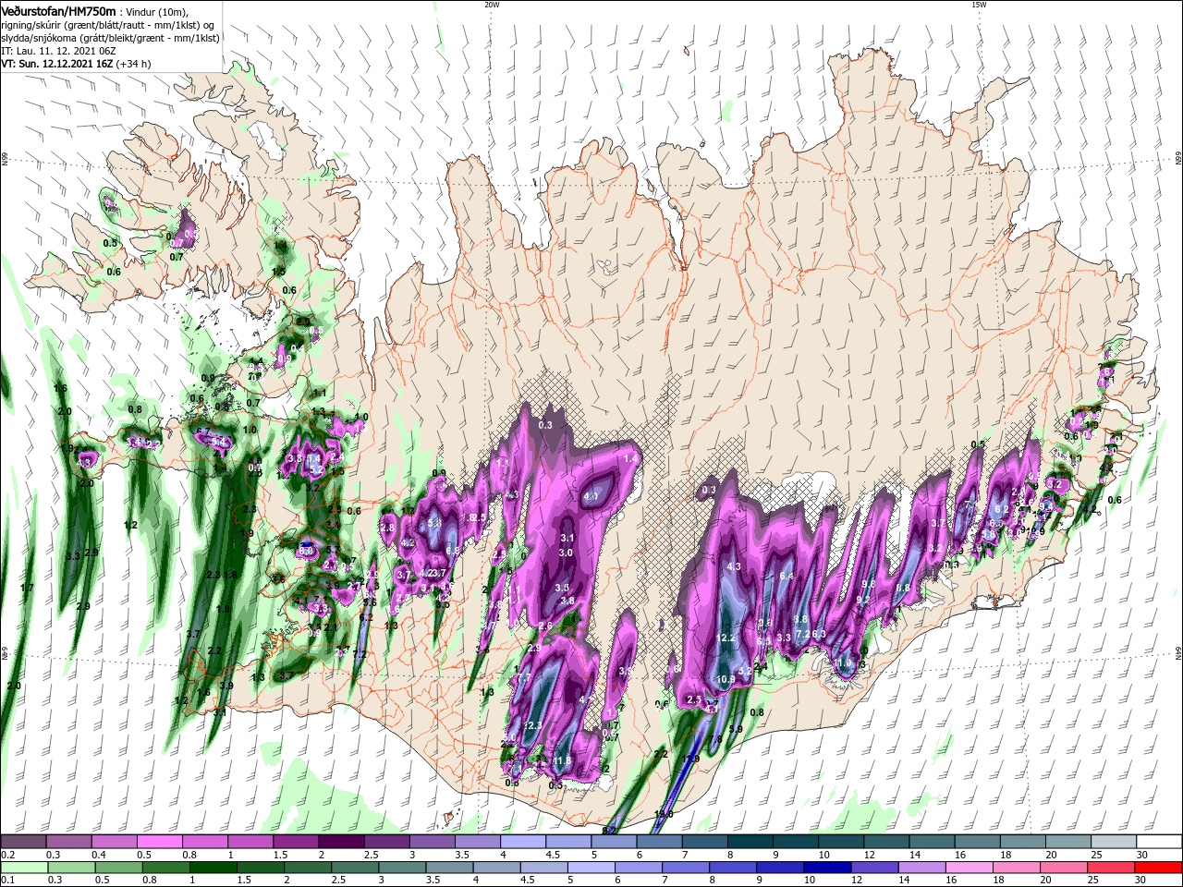Click the pale pink 16 swatch, lower legend row
1183x887 pixels.
[970, 867]
